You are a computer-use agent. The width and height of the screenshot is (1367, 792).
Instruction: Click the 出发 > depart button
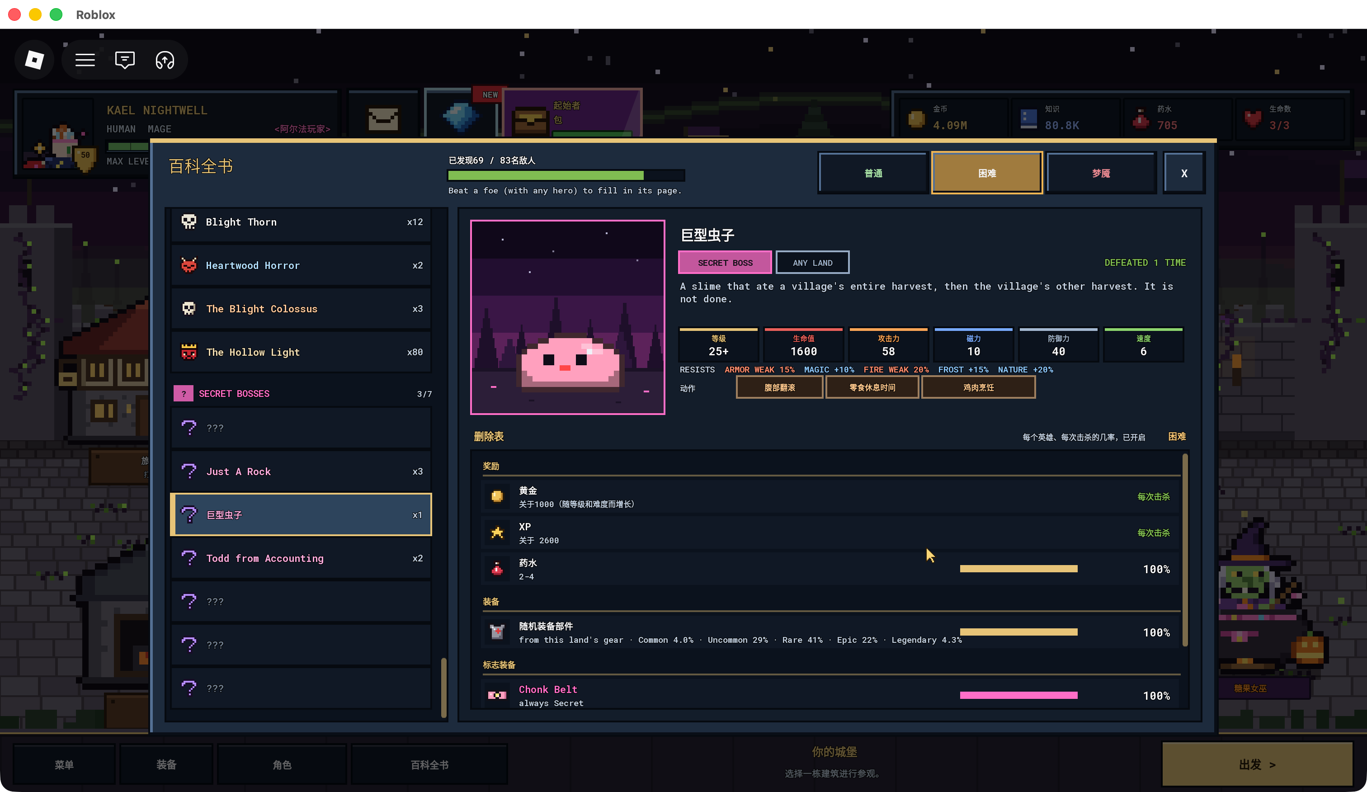1257,764
